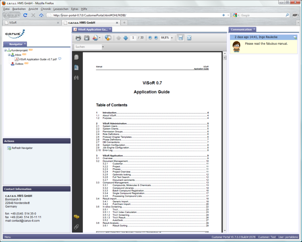
Task: Open the binoculars search panel icon
Action: 77,77
